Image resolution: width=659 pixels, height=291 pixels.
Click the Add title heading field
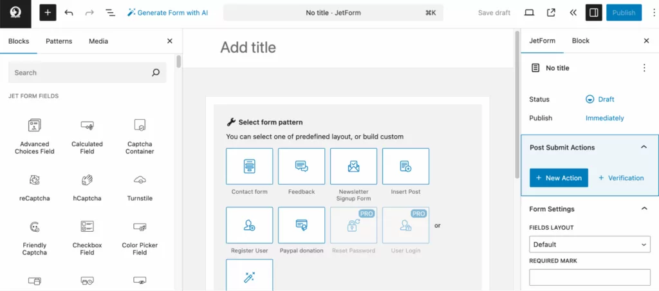(248, 48)
